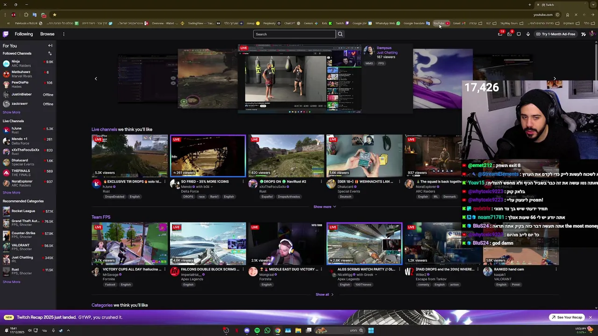Dismiss the Twitch Recap banner

pyautogui.click(x=590, y=317)
